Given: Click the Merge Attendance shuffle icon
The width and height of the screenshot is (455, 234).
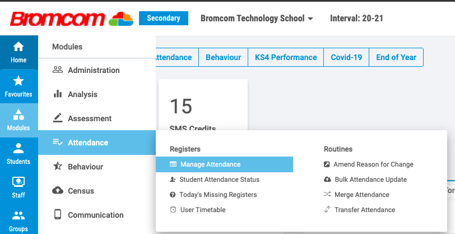Looking at the screenshot, I should point(327,194).
